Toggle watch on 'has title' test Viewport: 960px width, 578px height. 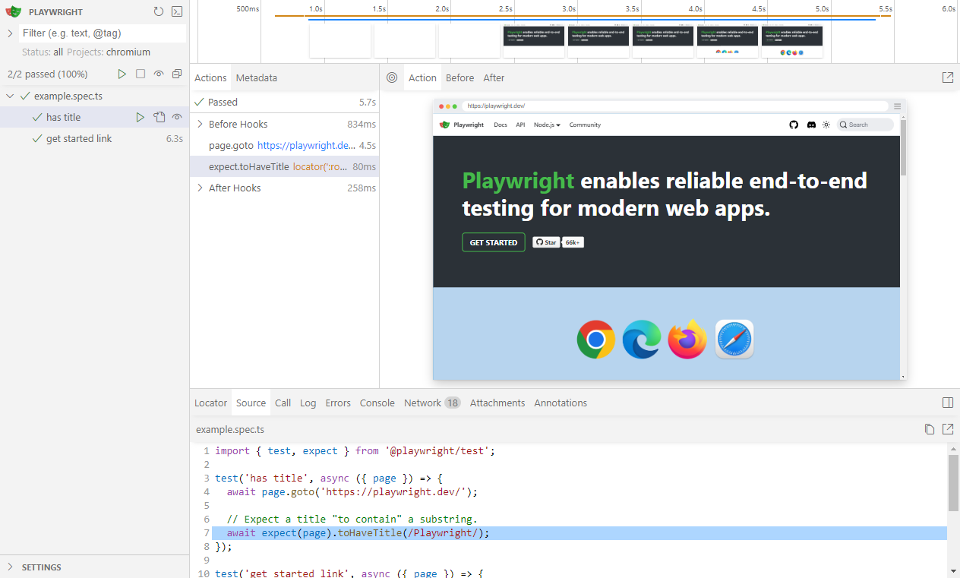pyautogui.click(x=177, y=117)
